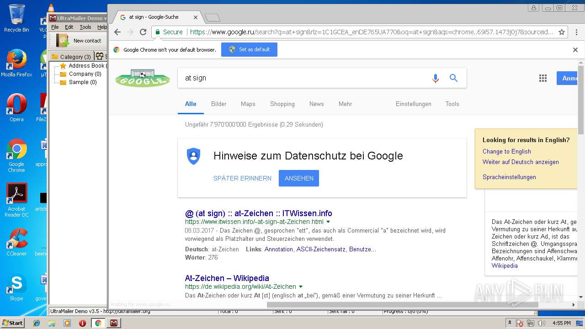The width and height of the screenshot is (585, 329).
Task: Open Google apps grid
Action: [x=543, y=78]
